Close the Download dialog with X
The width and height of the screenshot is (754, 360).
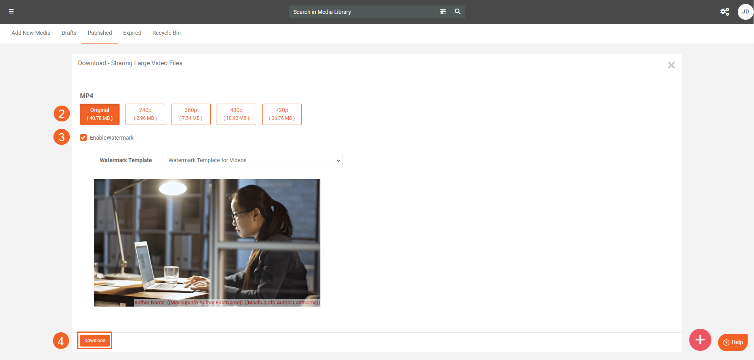click(x=671, y=65)
